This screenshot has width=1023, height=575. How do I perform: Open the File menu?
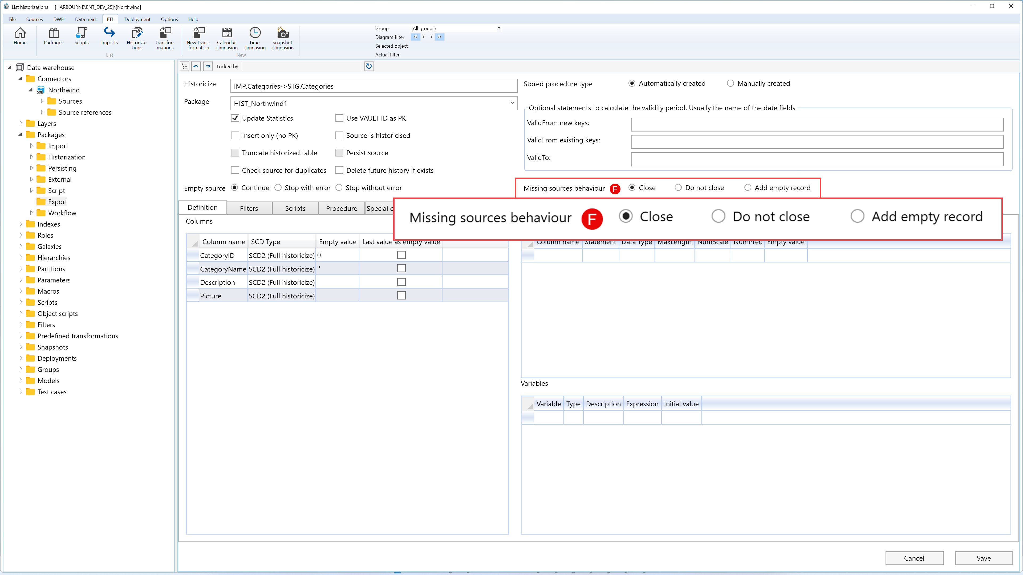coord(12,19)
